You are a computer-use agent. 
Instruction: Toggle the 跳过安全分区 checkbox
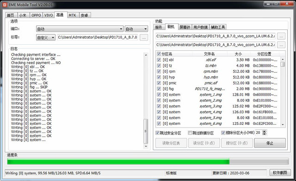click(157, 133)
